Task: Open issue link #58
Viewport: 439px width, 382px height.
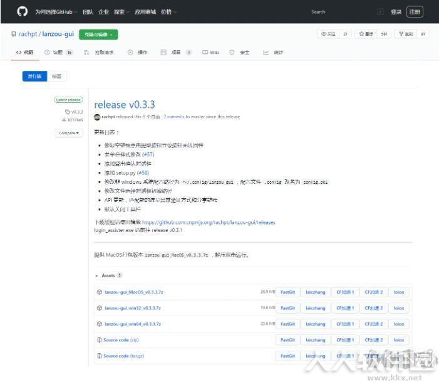Action: coord(143,172)
